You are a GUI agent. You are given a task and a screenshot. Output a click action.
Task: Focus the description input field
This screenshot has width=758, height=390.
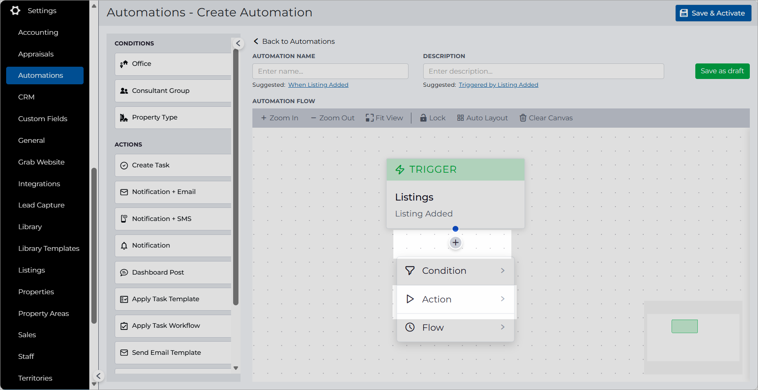point(543,71)
